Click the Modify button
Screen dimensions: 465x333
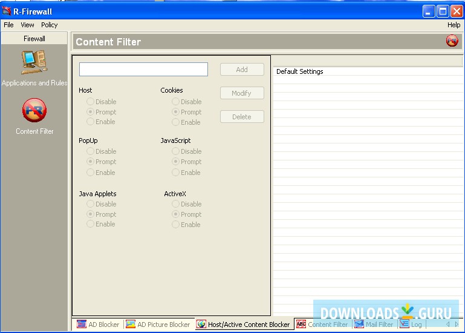[x=242, y=93]
